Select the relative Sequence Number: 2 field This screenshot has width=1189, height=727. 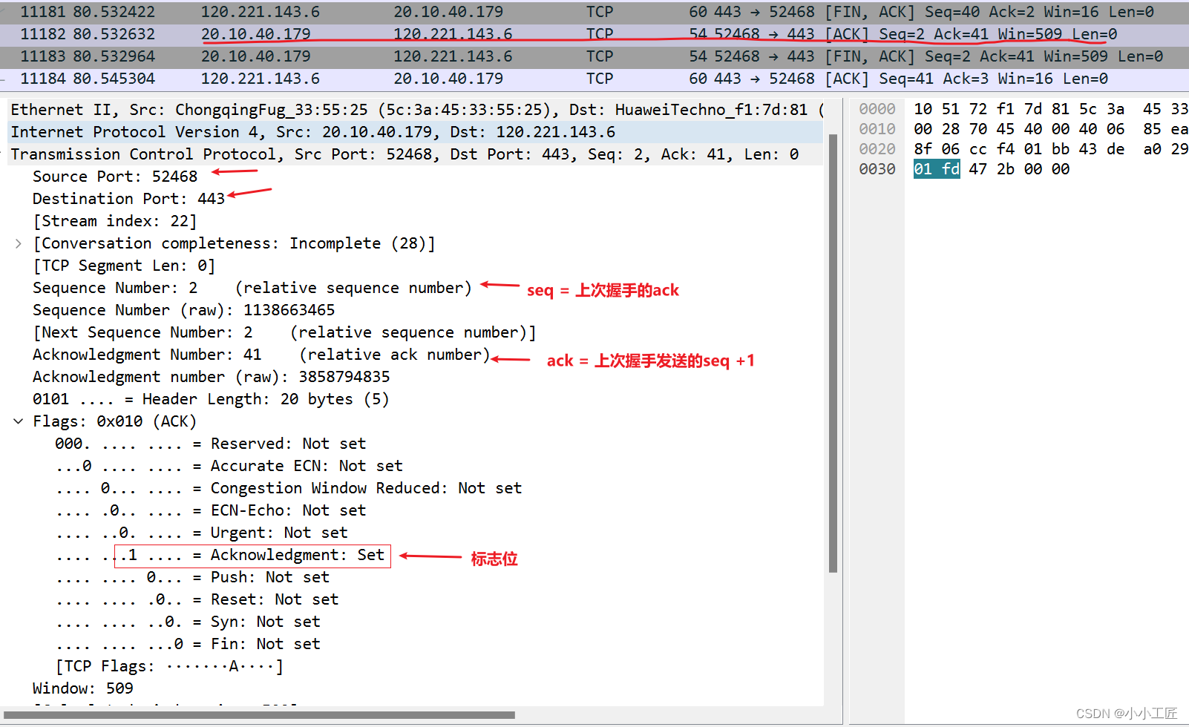pos(252,288)
